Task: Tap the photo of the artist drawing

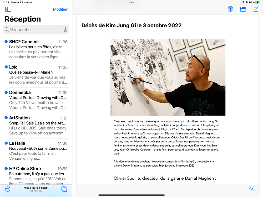Action: click(168, 77)
